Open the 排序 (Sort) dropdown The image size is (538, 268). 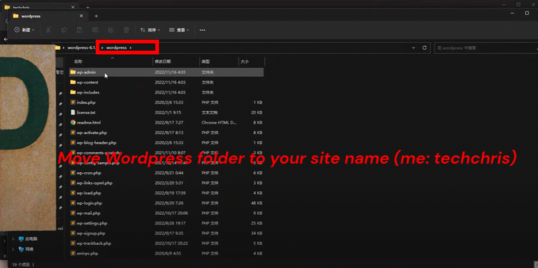(150, 30)
